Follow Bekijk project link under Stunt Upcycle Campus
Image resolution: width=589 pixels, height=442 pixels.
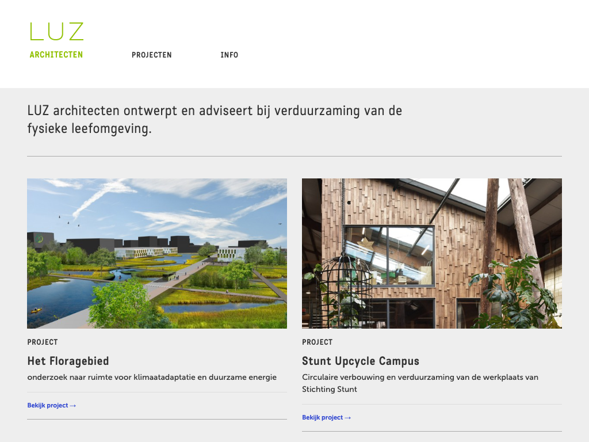click(x=327, y=417)
